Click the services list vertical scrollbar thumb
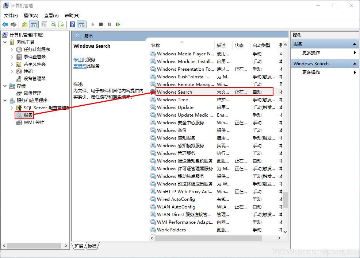The image size is (360, 258). pos(285,200)
